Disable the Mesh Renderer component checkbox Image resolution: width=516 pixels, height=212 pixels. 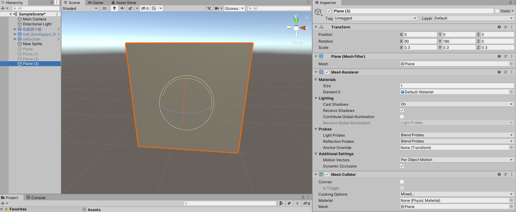(327, 72)
